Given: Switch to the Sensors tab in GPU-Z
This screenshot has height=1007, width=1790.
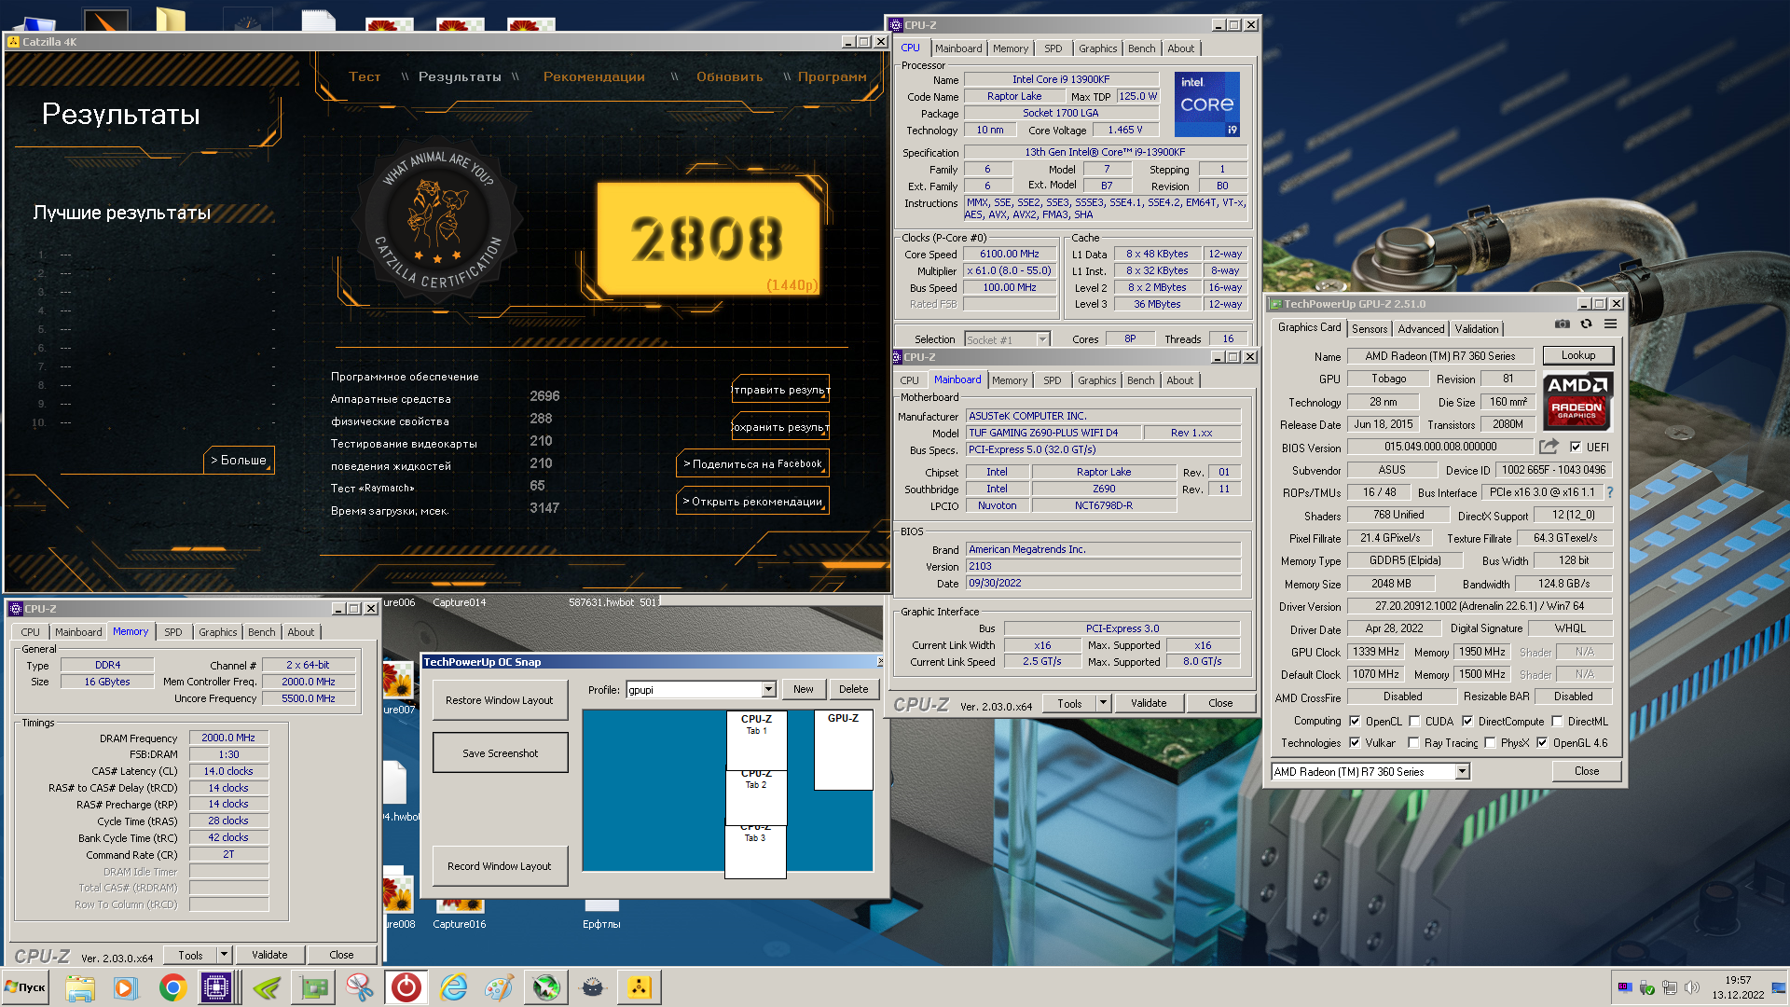Looking at the screenshot, I should click(x=1370, y=328).
